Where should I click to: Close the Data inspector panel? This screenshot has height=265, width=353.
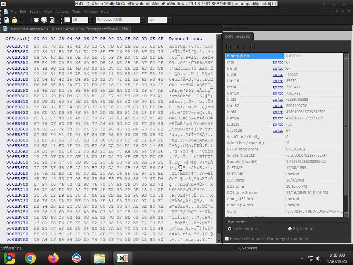tap(349, 28)
